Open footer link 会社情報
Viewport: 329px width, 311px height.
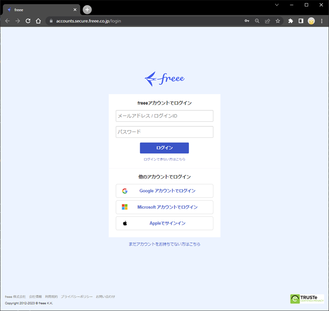[35, 297]
